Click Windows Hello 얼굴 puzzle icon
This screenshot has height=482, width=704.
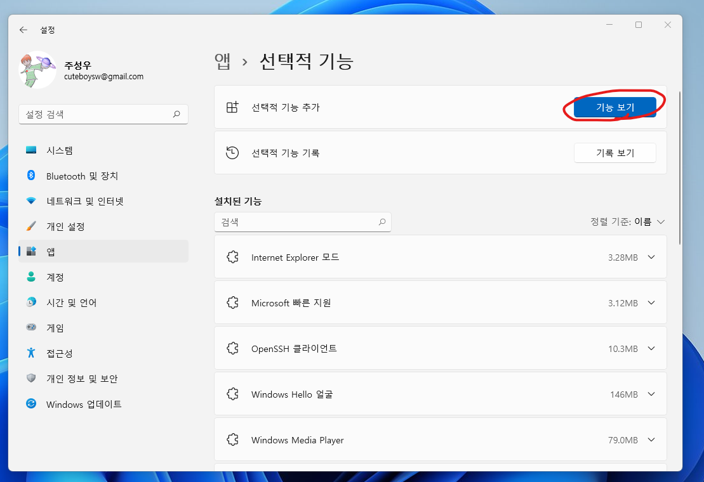tap(232, 394)
